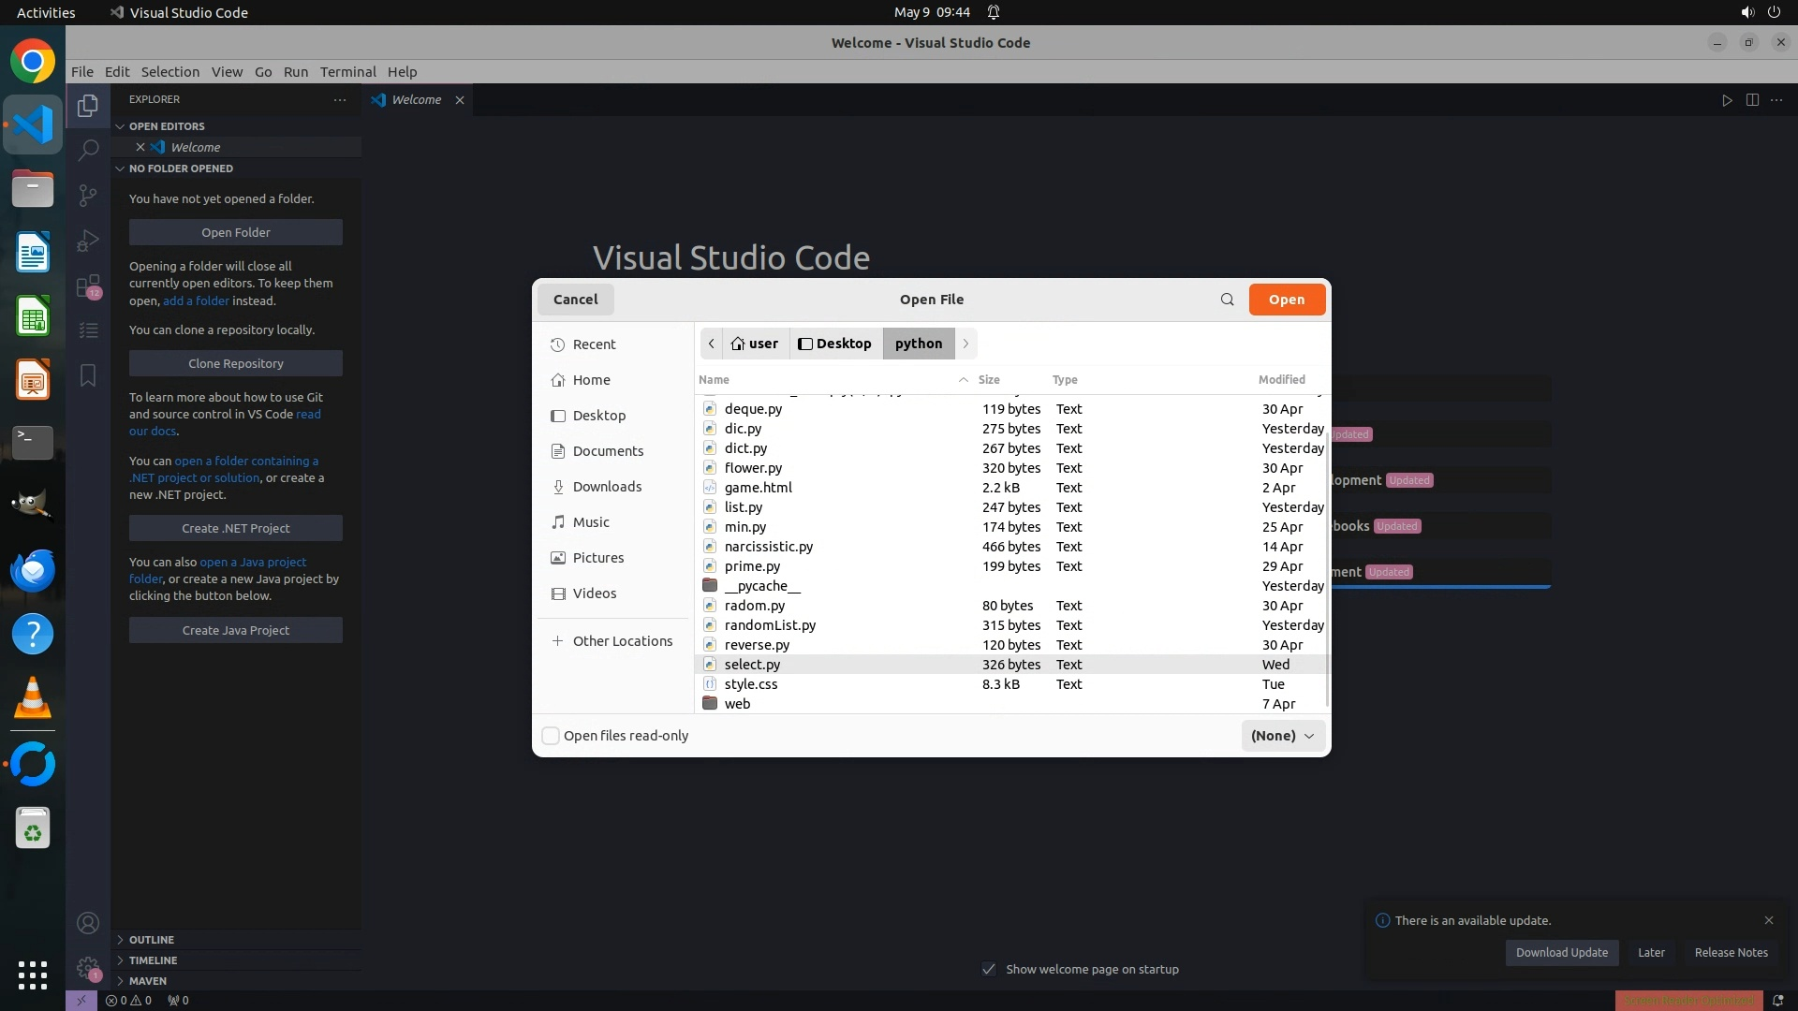1798x1011 pixels.
Task: Open the Search view in activity bar
Action: [88, 150]
